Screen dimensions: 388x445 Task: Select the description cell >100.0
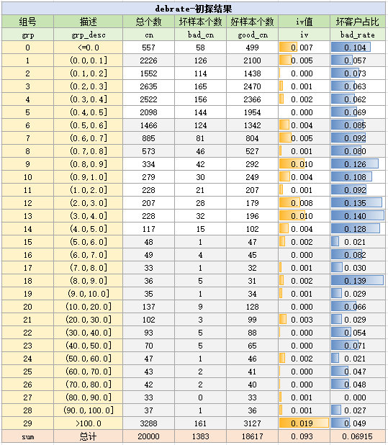(x=89, y=423)
